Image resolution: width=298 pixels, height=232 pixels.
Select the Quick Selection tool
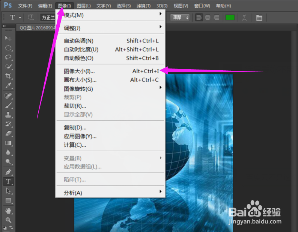(x=8, y=67)
